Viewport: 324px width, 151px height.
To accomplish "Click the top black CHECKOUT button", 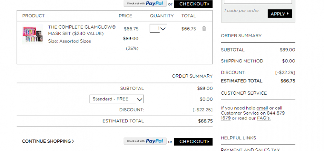I will 193,4.
